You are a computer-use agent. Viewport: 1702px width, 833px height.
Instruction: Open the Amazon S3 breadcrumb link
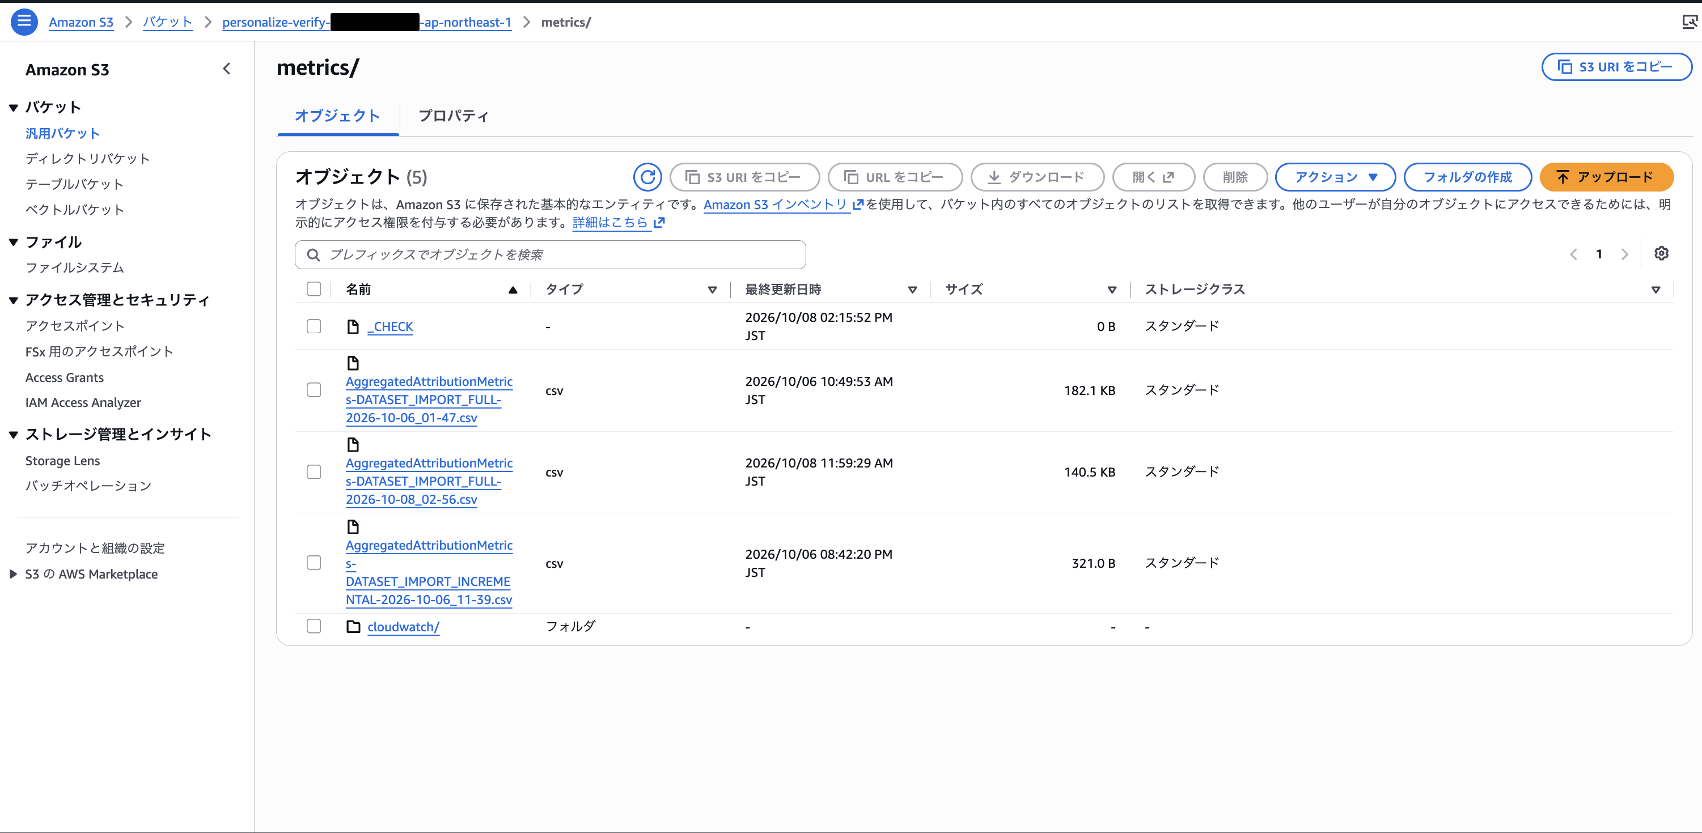pyautogui.click(x=81, y=23)
